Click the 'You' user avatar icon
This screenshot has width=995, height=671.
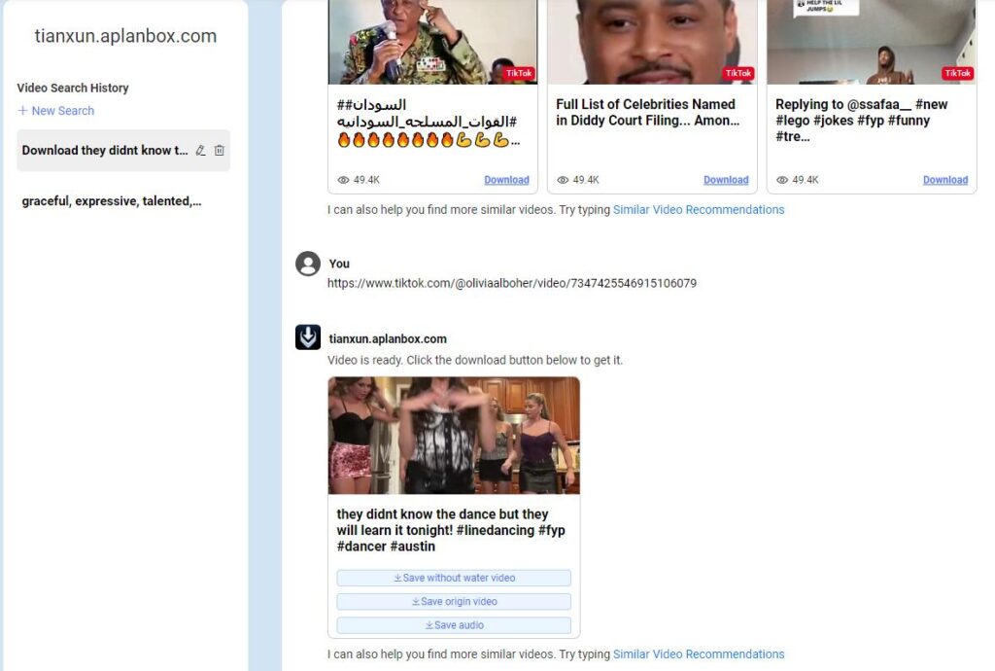pyautogui.click(x=308, y=264)
